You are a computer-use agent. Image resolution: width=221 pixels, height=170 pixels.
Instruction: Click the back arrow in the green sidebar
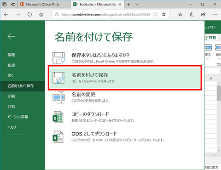[x=12, y=36]
